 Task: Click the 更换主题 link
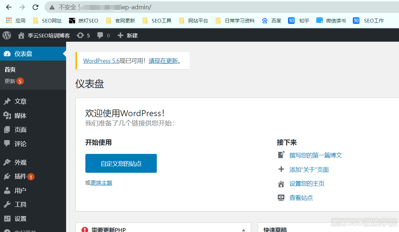point(101,183)
